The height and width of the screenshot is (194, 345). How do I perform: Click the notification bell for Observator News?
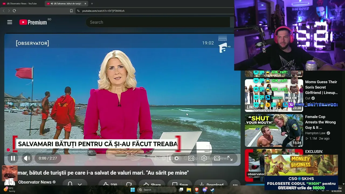[x=70, y=184]
